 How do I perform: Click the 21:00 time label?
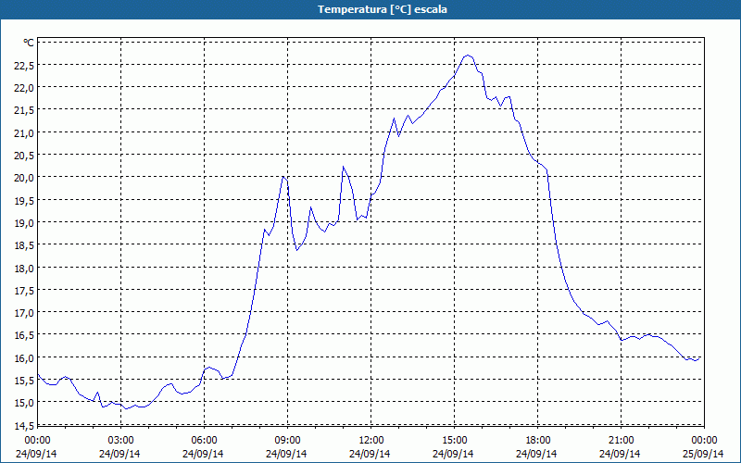pyautogui.click(x=621, y=441)
